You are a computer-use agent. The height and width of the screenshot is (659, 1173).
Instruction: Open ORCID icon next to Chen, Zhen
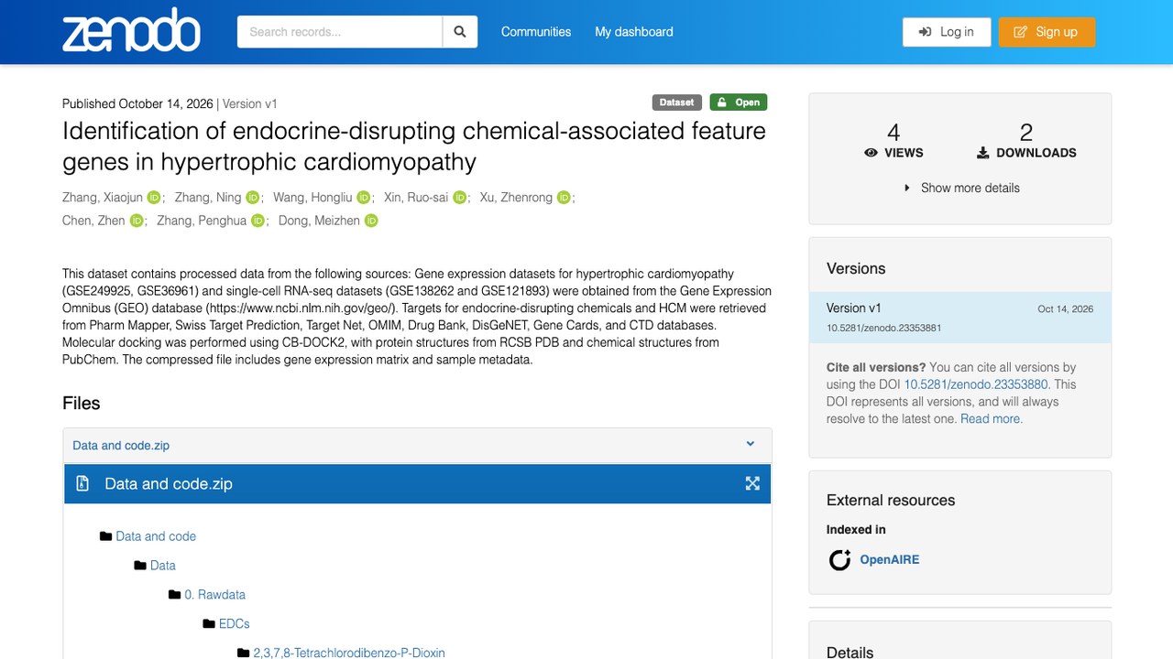coord(137,221)
